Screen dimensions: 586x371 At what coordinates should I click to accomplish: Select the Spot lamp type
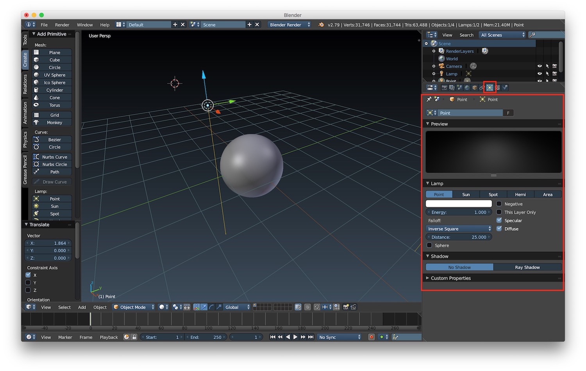(x=493, y=194)
